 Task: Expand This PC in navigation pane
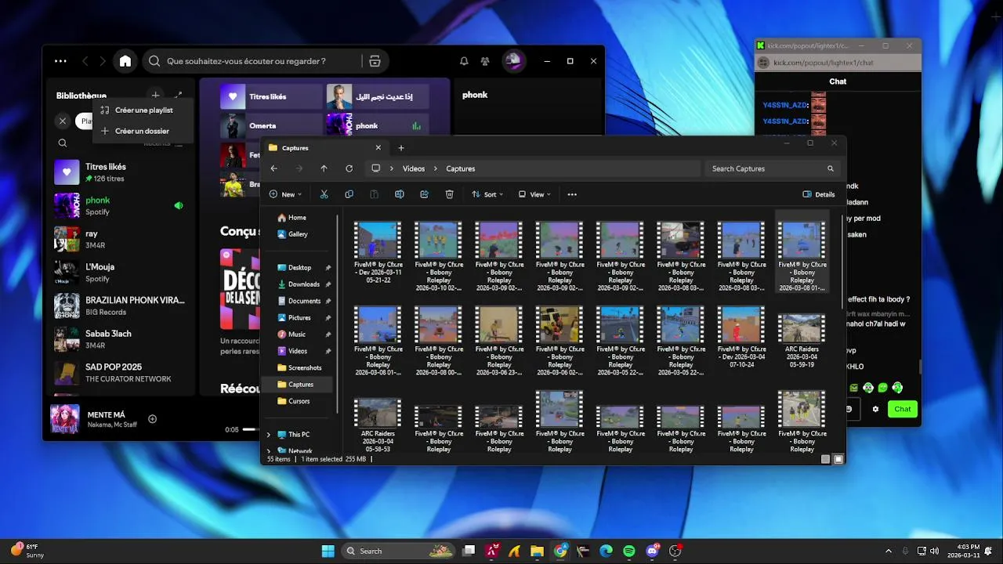coord(269,435)
